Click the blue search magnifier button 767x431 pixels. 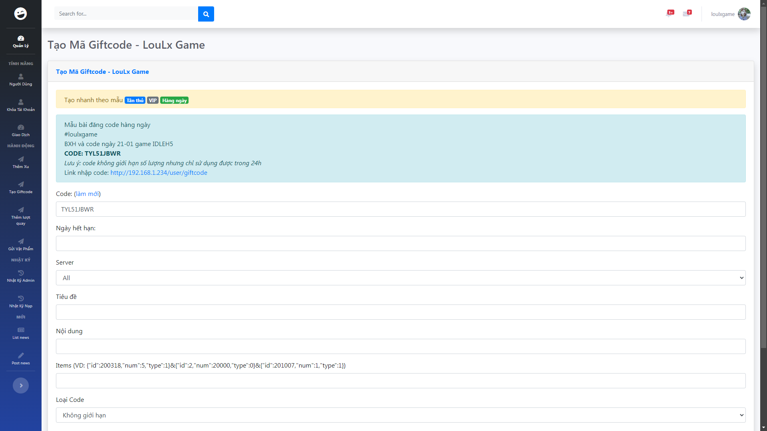(206, 14)
